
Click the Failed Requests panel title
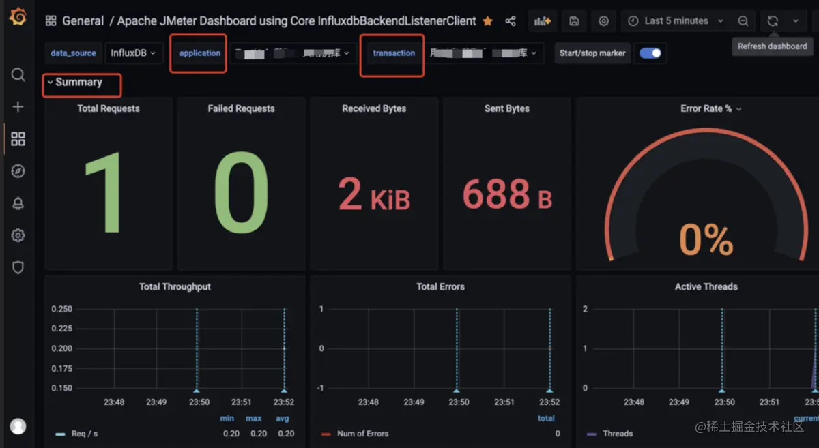tap(241, 108)
